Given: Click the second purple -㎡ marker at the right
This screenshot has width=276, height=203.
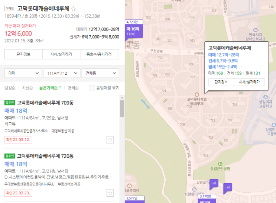Looking at the screenshot, I should 228,188.
